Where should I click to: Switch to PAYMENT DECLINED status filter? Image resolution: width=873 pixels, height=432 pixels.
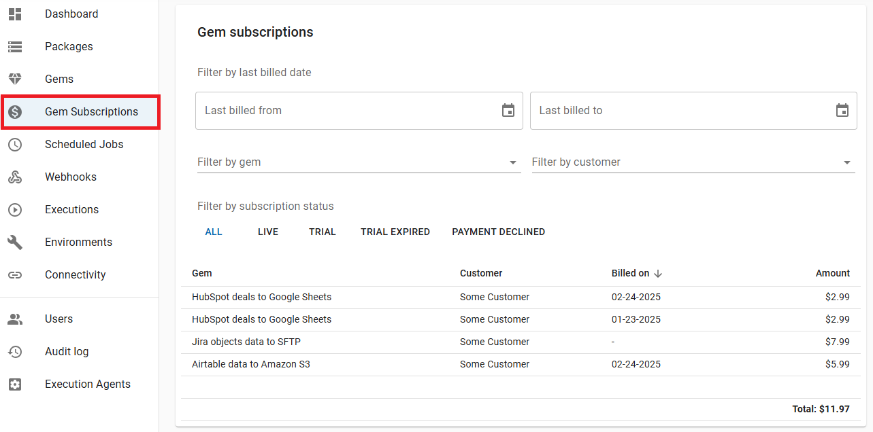[498, 232]
